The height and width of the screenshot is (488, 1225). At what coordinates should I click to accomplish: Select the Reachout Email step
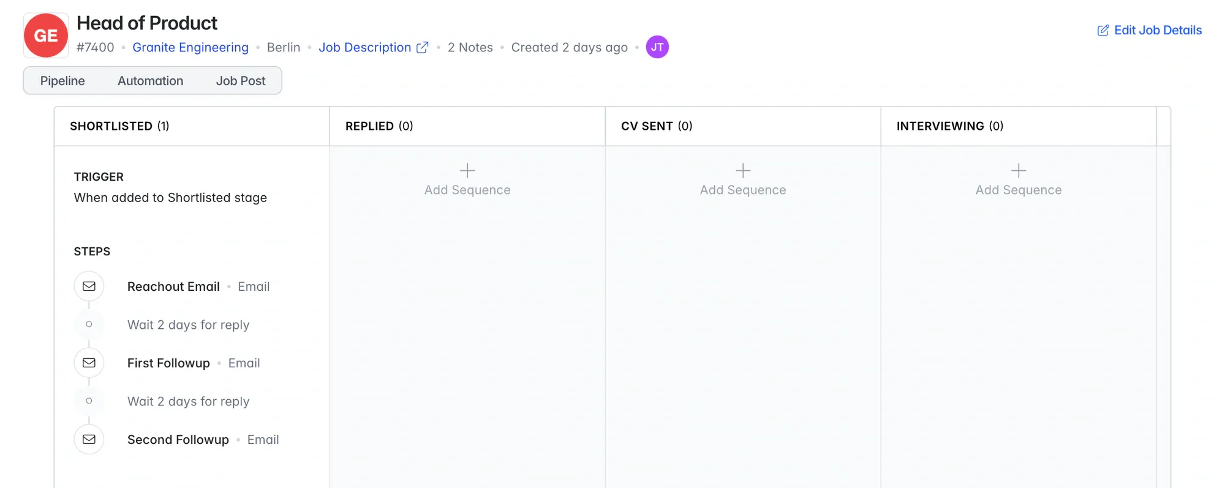pyautogui.click(x=173, y=287)
